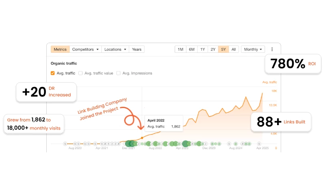
Task: Click the Google update marker above Apr 2025
Action: tap(260, 143)
